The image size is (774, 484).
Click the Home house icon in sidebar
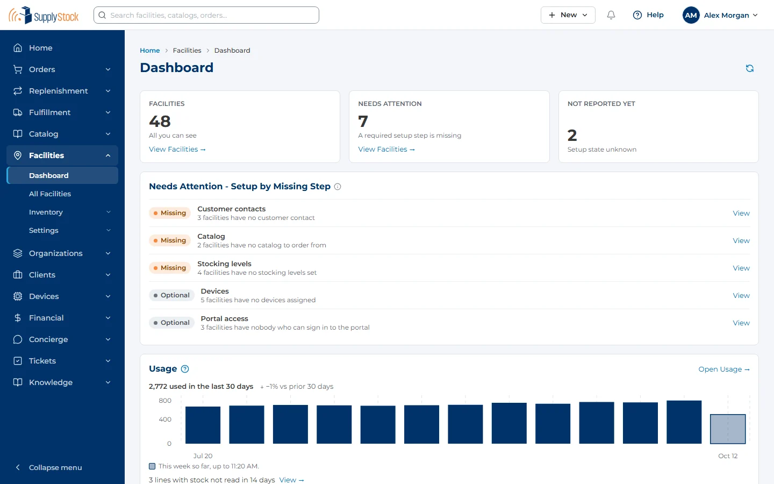18,48
